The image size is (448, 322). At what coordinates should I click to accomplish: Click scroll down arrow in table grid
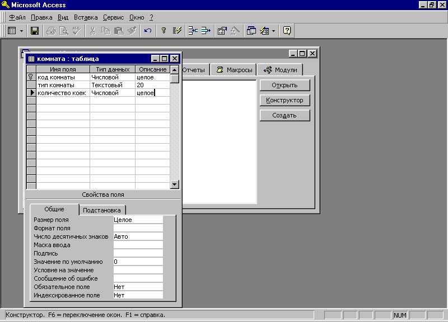point(175,184)
